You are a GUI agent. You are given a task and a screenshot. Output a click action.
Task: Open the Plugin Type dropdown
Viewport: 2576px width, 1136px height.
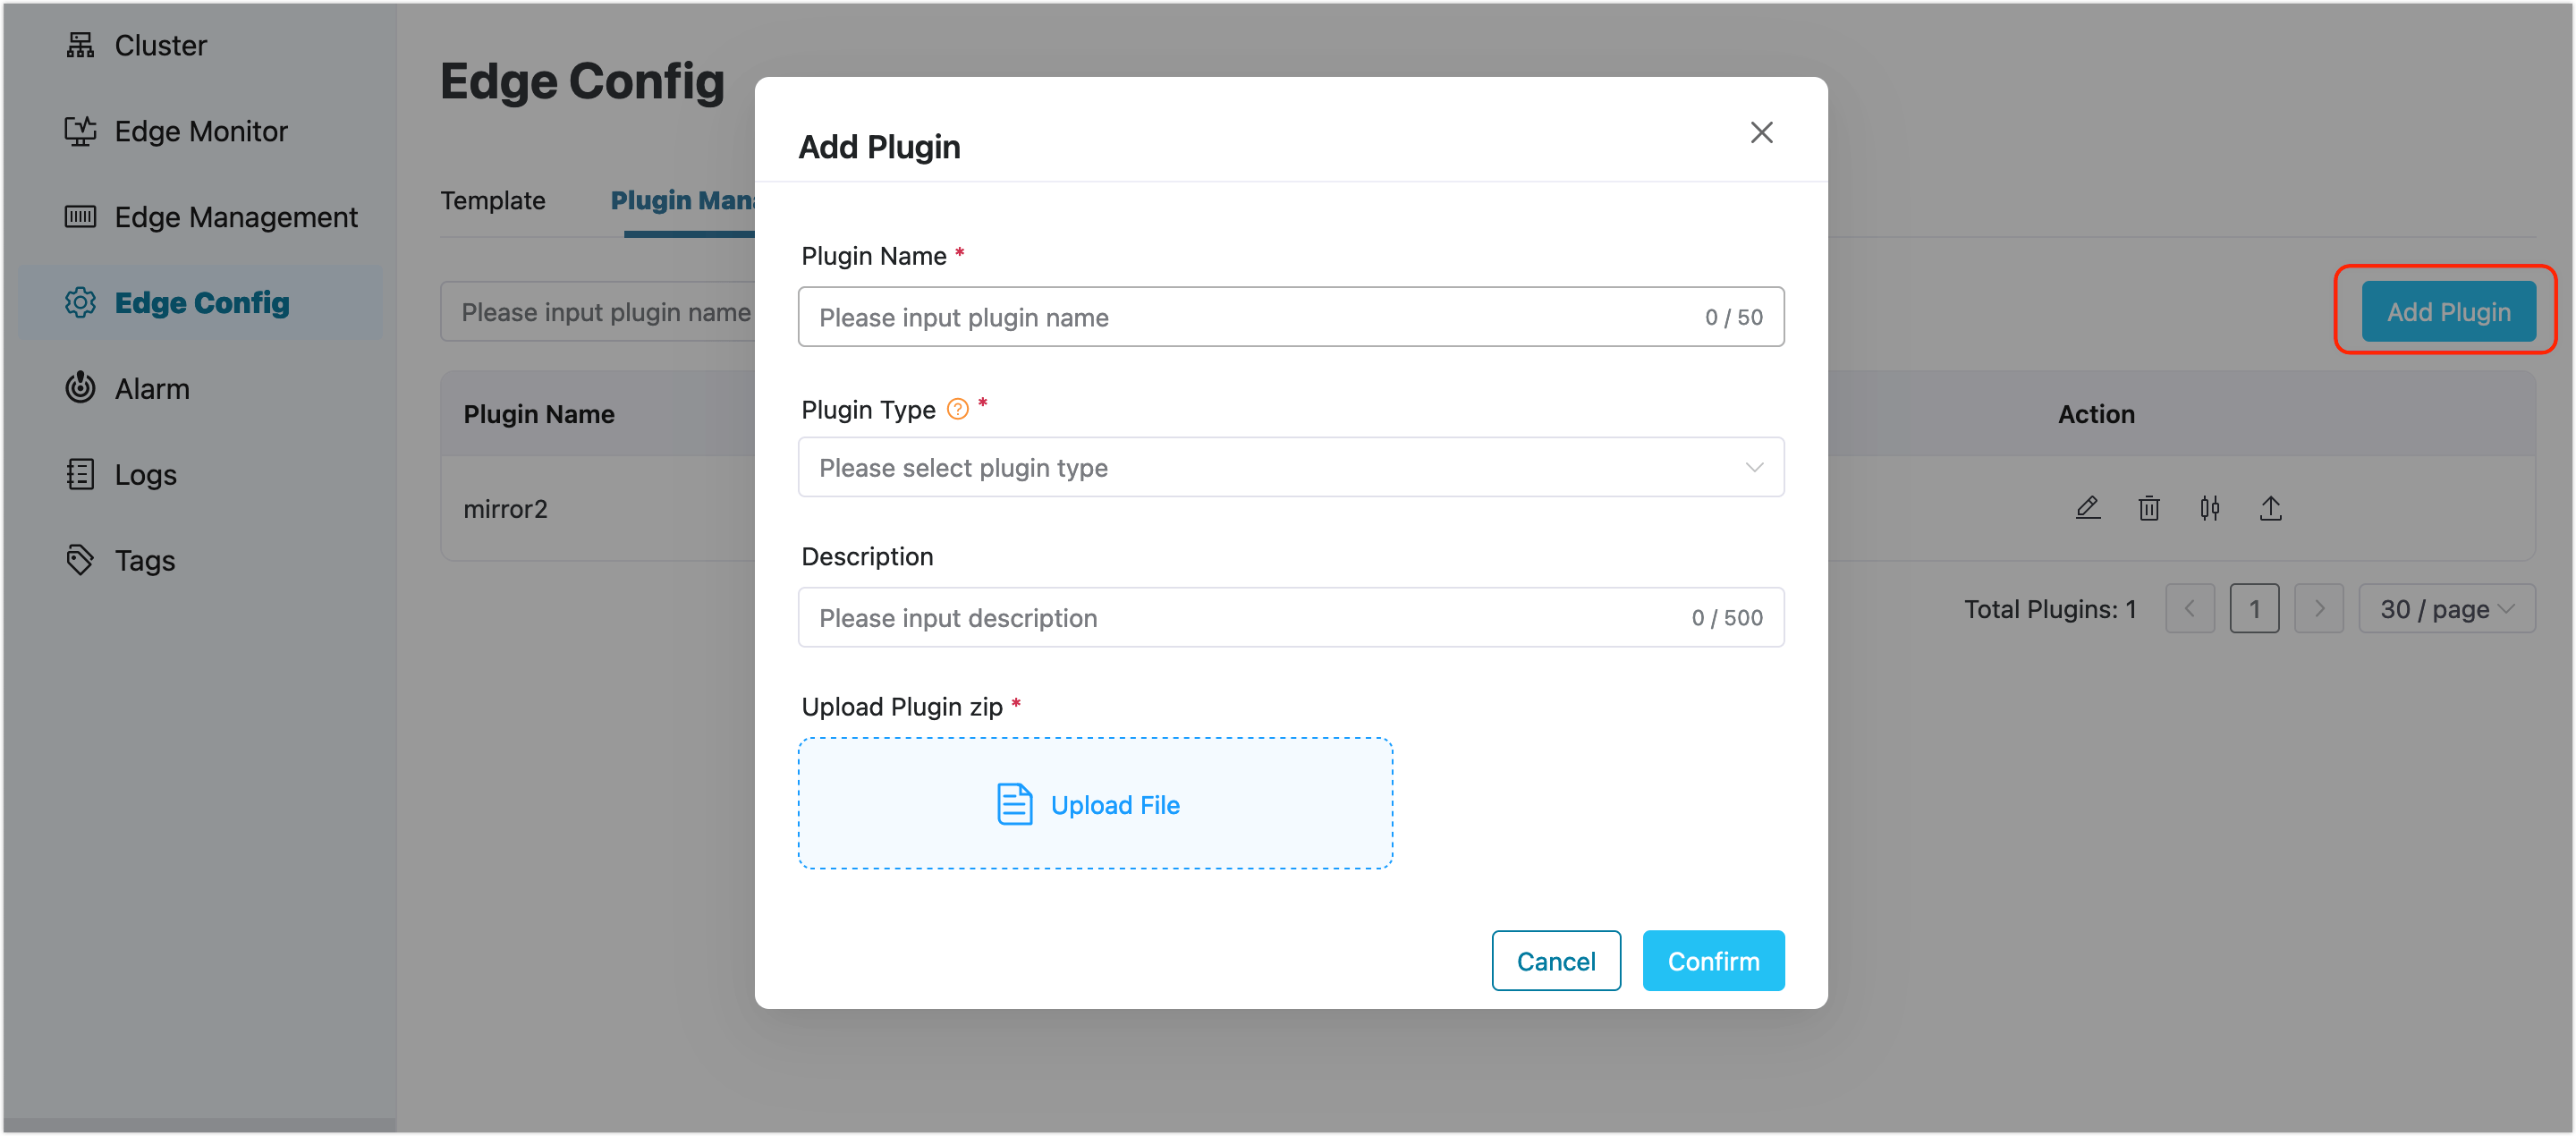pos(1290,467)
